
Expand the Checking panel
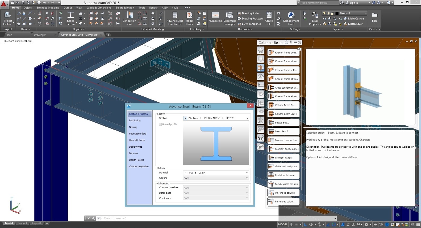click(197, 29)
